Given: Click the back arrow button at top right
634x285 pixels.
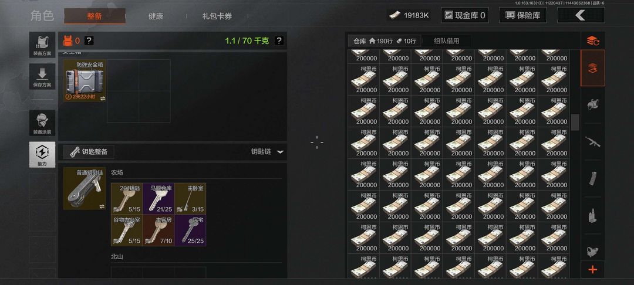Looking at the screenshot, I should [x=581, y=15].
